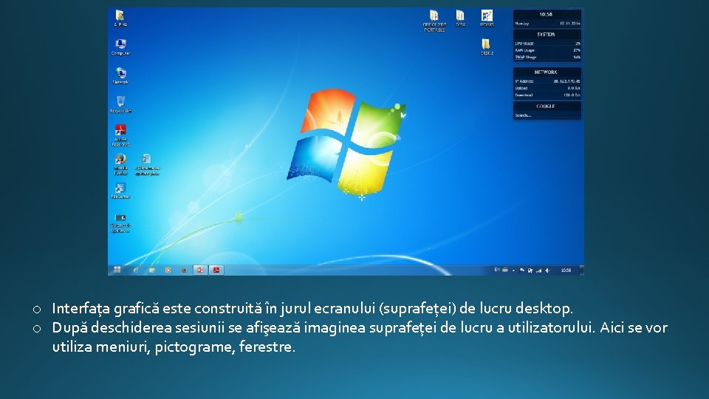Show hidden tray icons arrow
The image size is (709, 399).
pos(513,270)
